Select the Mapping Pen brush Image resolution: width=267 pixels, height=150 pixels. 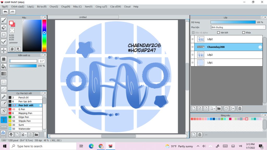tap(25, 113)
